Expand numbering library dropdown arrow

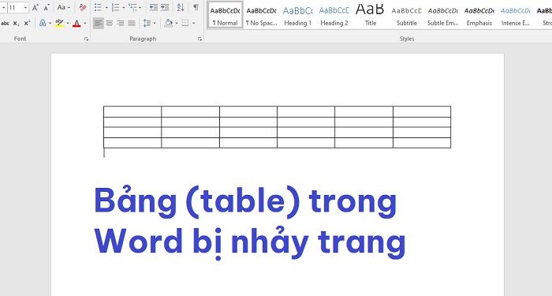124,7
